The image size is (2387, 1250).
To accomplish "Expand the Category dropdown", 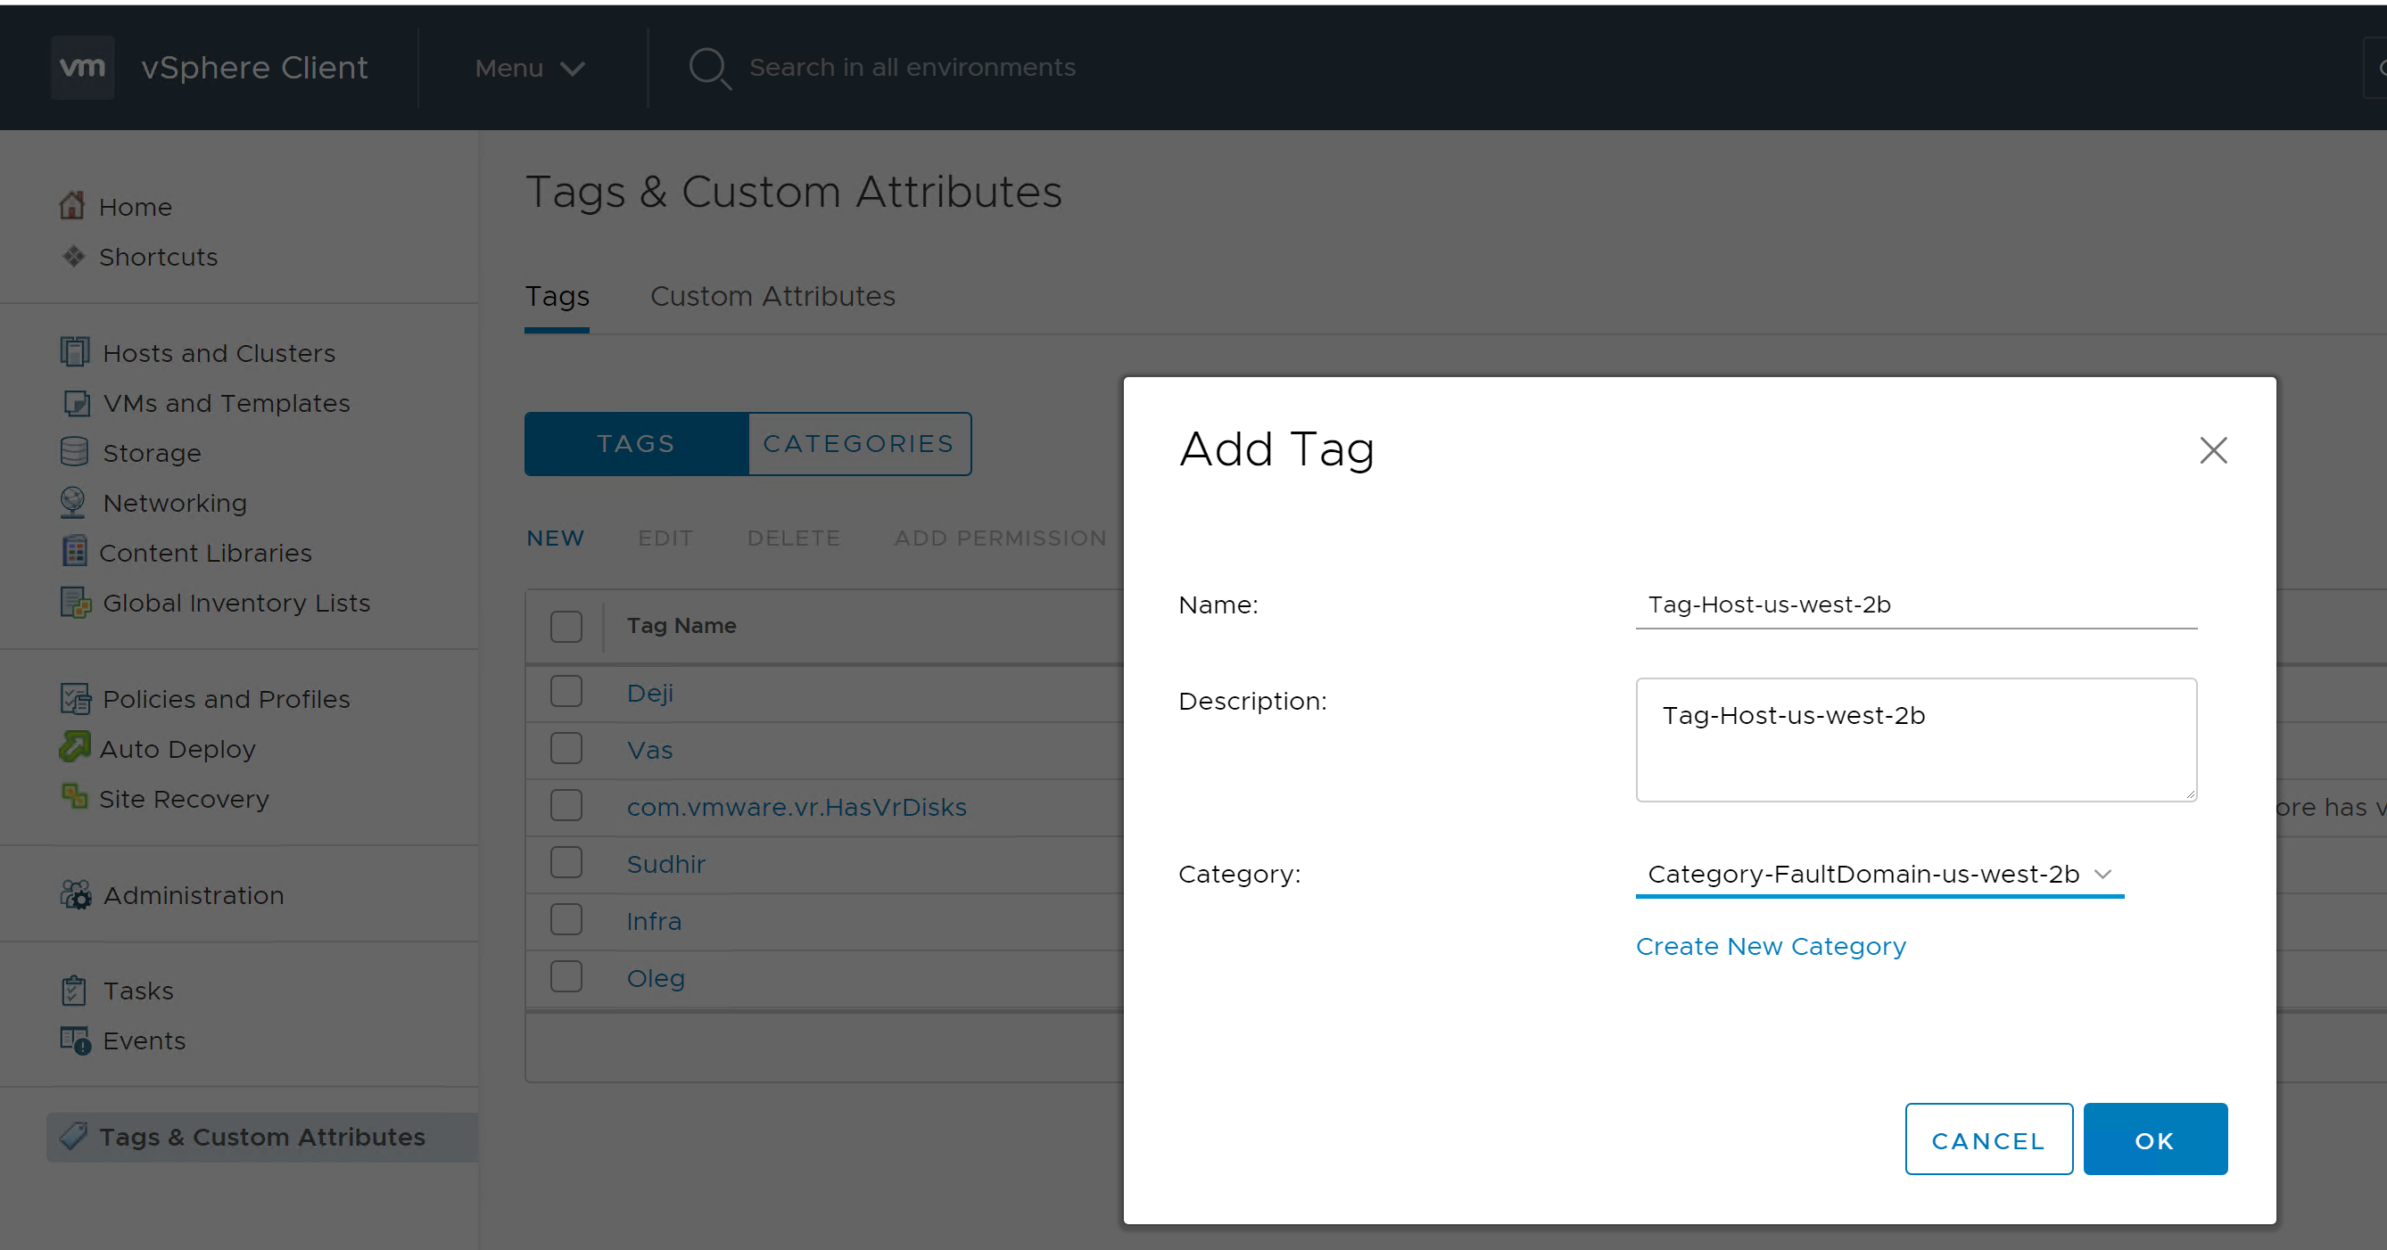I will point(1879,874).
